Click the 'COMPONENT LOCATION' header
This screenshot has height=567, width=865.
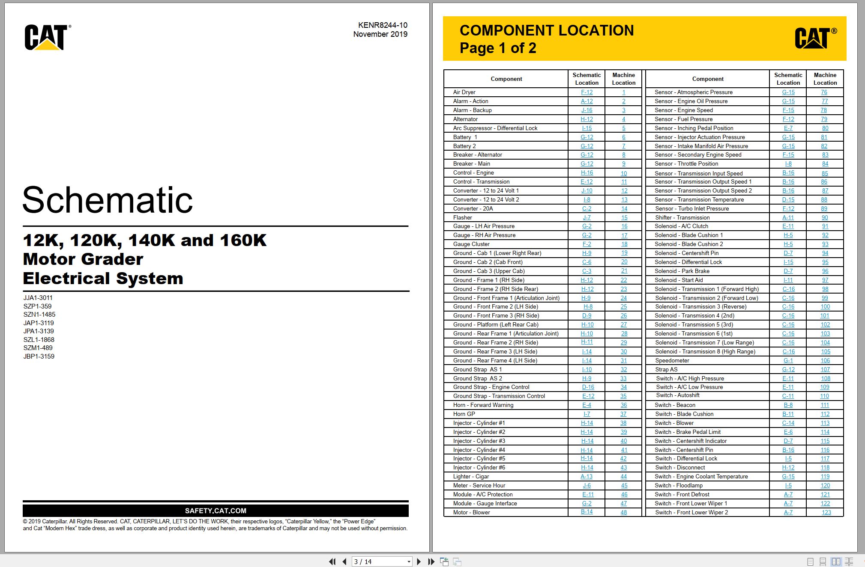[547, 30]
